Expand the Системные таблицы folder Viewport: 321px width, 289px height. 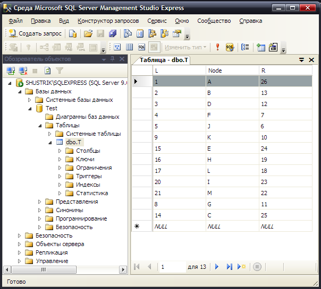[x=50, y=134]
